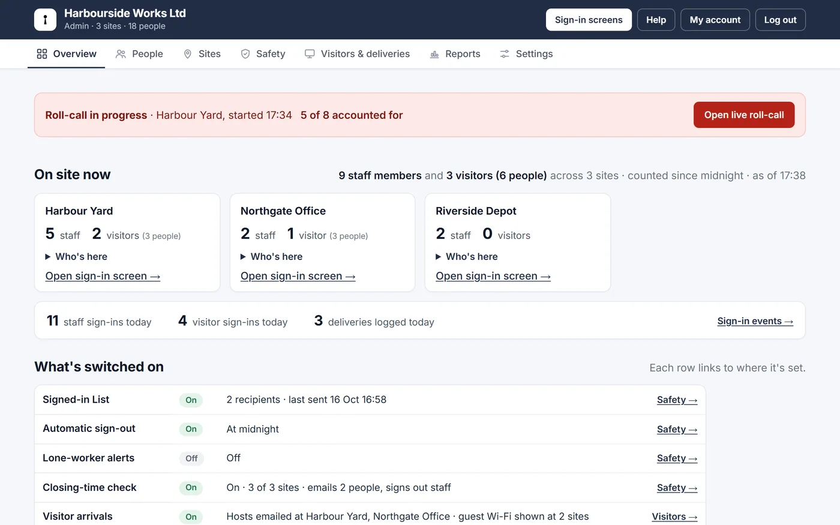The height and width of the screenshot is (525, 840).
Task: Switch to the People tab
Action: [x=139, y=54]
